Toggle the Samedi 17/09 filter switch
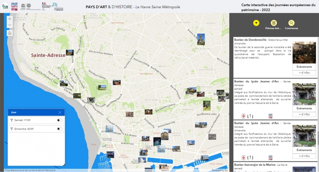Viewport: 319px width, 172px height. [59, 120]
